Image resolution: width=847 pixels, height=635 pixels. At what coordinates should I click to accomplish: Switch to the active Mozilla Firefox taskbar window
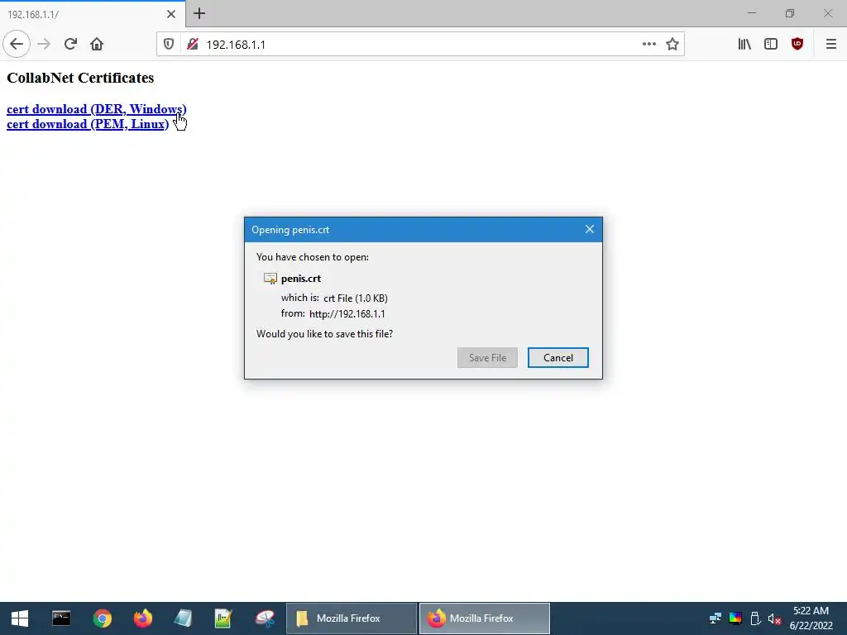(485, 618)
